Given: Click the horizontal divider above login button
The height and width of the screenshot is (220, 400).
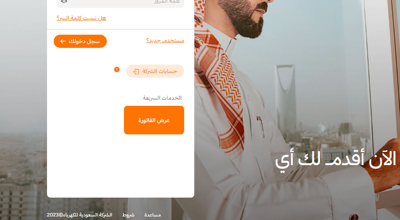Looking at the screenshot, I should tap(121, 29).
